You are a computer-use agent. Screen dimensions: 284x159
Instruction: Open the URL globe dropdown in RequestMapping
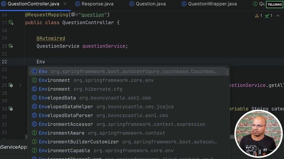pos(75,15)
